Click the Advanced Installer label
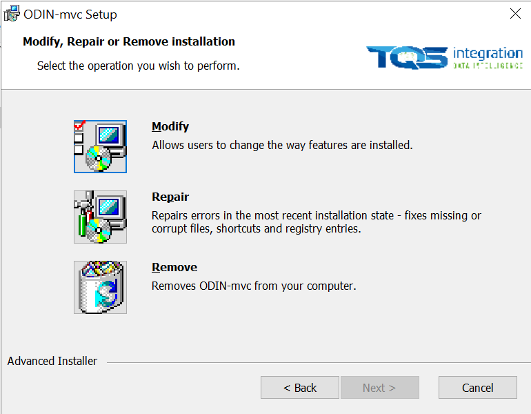This screenshot has height=414, width=531. pyautogui.click(x=52, y=362)
